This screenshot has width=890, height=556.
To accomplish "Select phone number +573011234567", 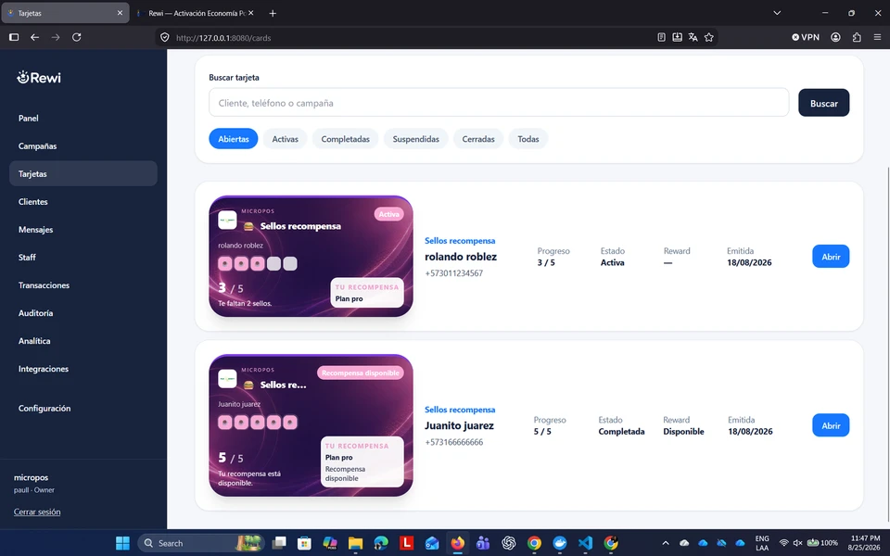I will click(453, 272).
